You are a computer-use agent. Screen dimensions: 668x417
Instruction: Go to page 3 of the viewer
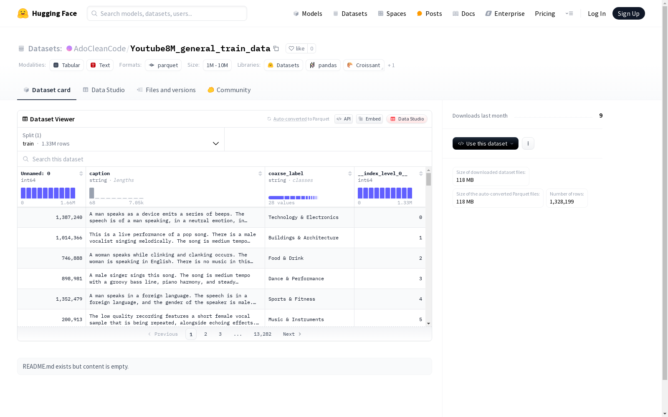click(220, 334)
